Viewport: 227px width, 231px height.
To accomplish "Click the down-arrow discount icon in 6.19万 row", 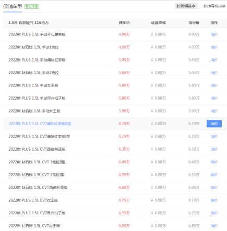I will coord(152,124).
